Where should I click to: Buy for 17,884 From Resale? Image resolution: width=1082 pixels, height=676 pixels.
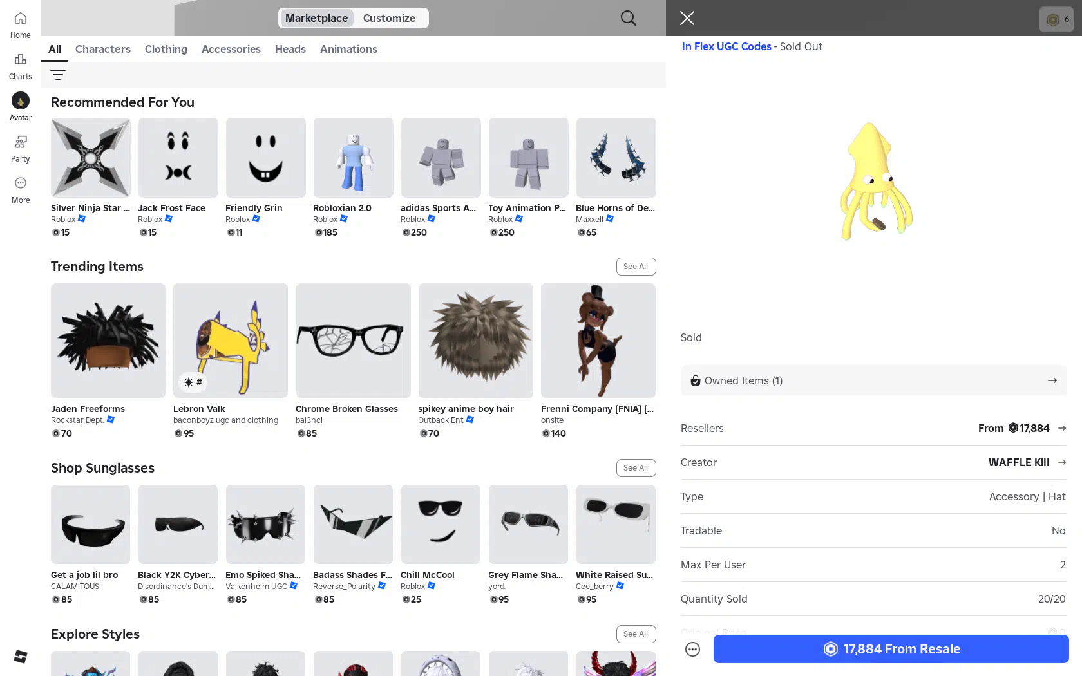(x=891, y=649)
